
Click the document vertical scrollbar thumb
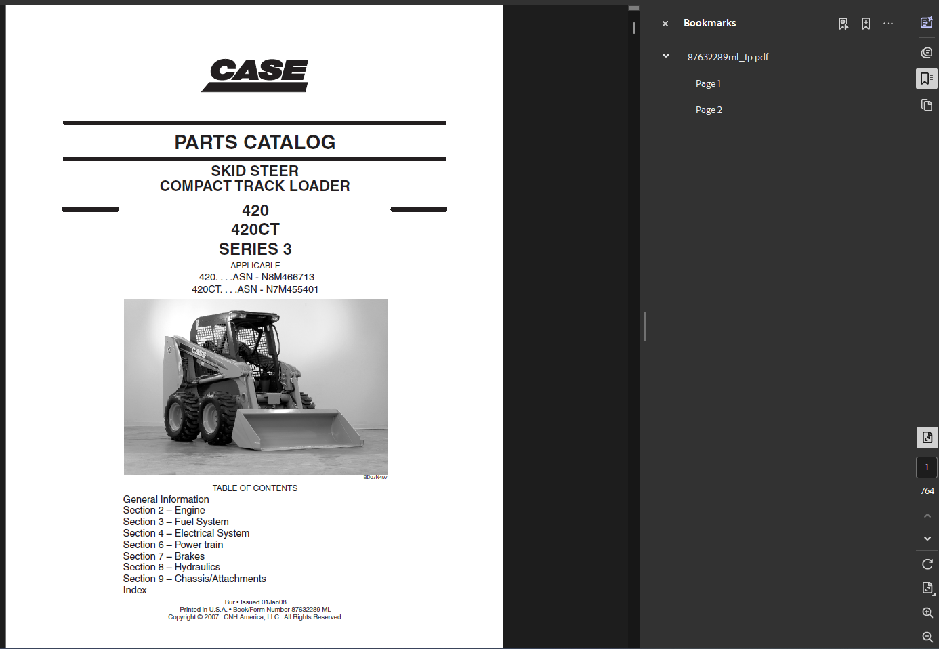pyautogui.click(x=634, y=8)
